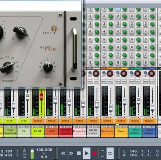Click send 4 level knob on BassNoise channel
This screenshot has height=160, width=161.
[111, 32]
